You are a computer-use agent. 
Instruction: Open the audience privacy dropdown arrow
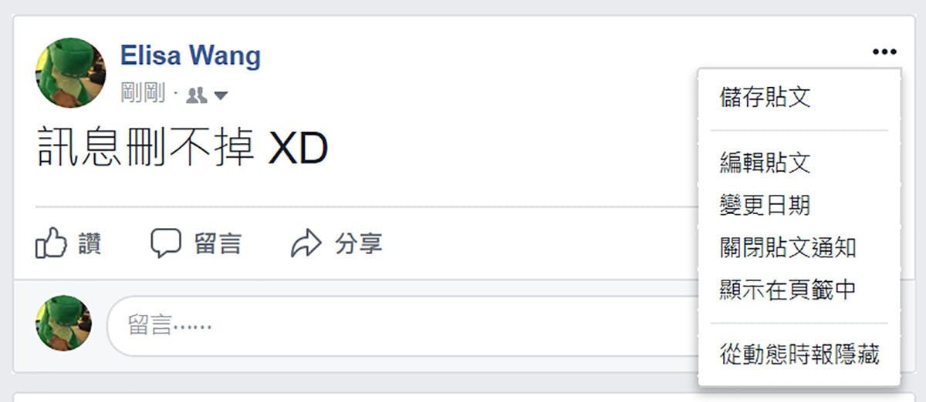221,96
